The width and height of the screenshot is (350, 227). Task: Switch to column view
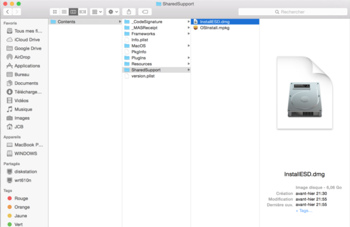(73, 12)
